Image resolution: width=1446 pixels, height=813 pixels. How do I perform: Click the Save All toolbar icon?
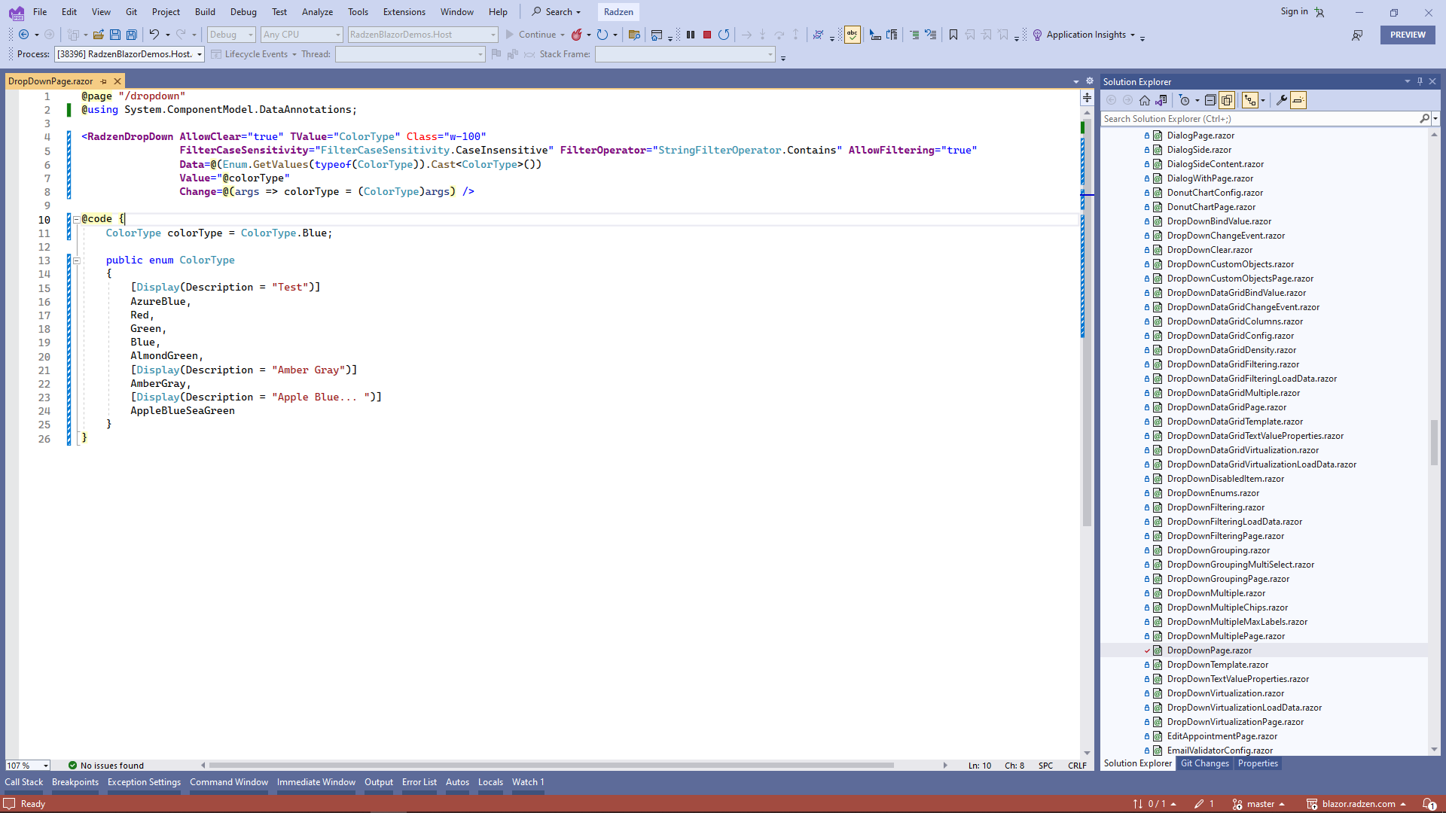[x=132, y=35]
